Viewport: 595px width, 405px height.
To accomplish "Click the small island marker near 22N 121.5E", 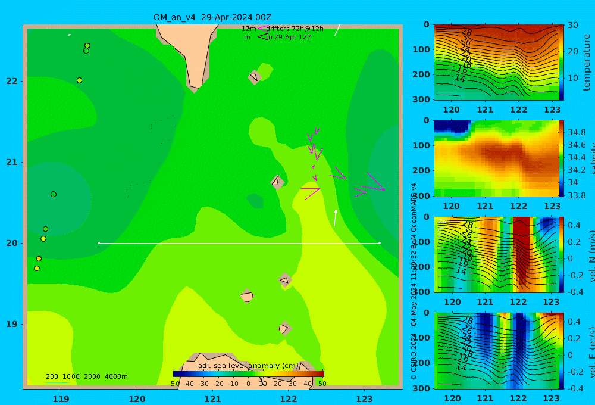I will pyautogui.click(x=254, y=77).
